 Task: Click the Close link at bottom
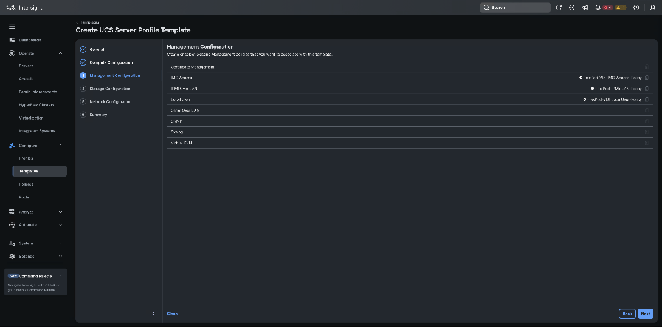tap(172, 314)
